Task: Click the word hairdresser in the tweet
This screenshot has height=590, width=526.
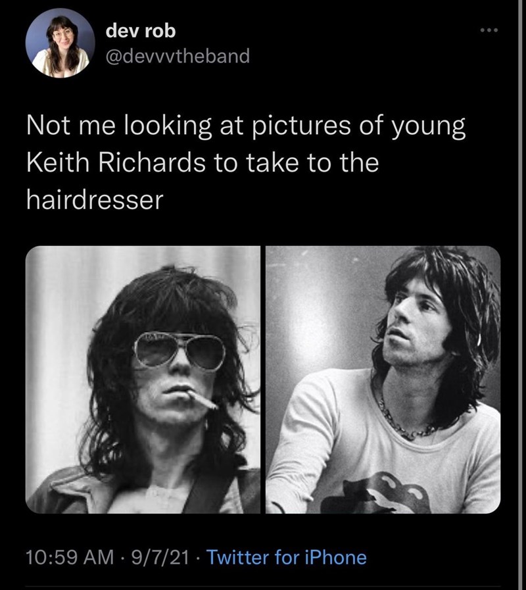Action: (x=95, y=197)
